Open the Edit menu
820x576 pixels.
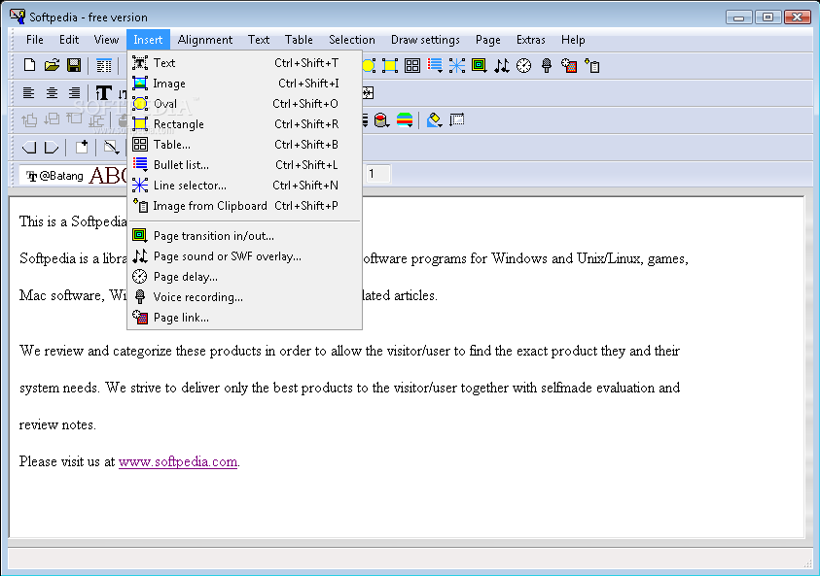click(68, 40)
